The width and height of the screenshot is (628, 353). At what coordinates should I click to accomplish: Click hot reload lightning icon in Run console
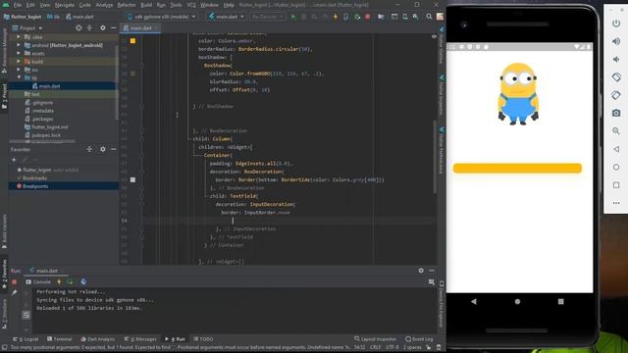tap(59, 282)
